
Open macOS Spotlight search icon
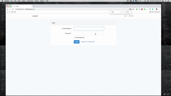click(x=166, y=1)
